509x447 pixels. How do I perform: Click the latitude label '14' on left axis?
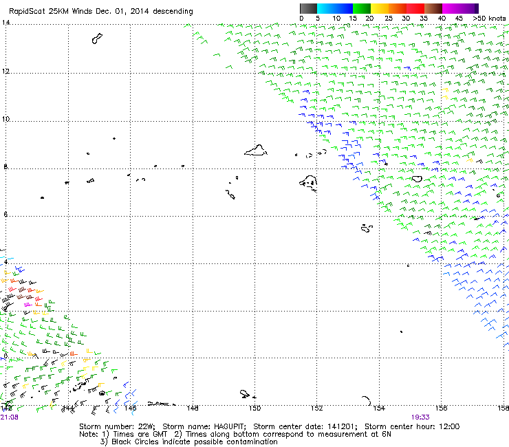[x=6, y=23]
